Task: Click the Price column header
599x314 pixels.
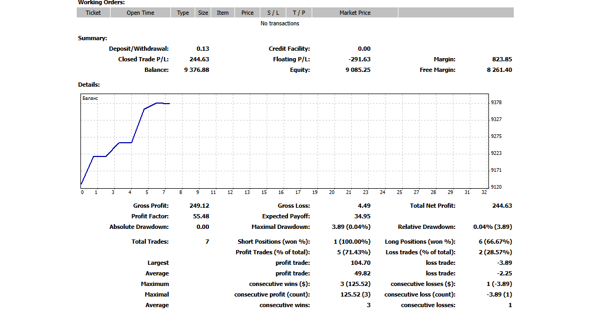Action: [247, 13]
